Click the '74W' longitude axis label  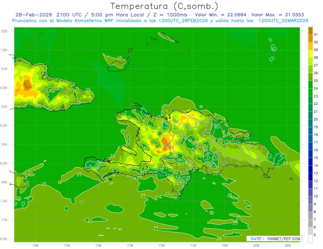pyautogui.click(x=99, y=245)
